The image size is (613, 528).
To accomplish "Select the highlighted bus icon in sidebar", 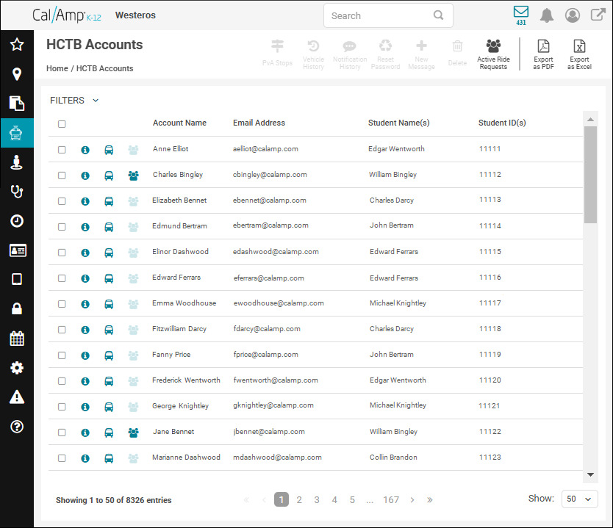I will point(17,133).
